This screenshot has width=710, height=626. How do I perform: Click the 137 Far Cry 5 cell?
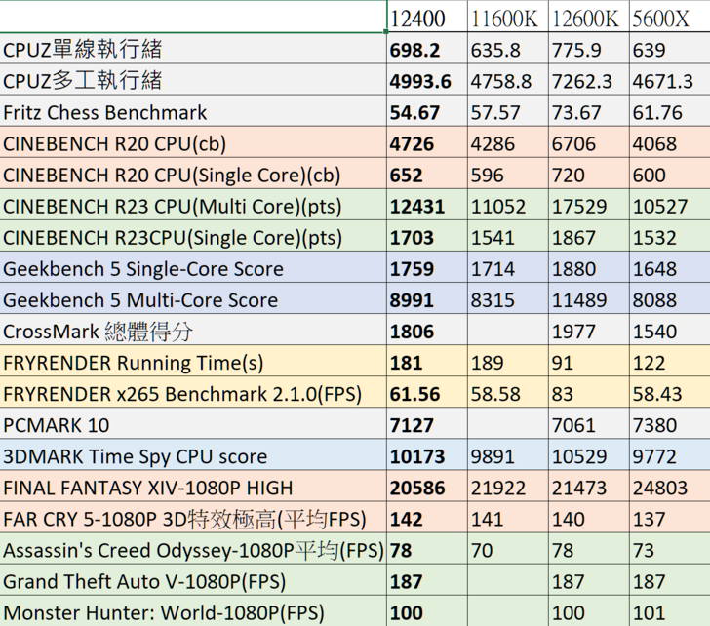coord(670,517)
